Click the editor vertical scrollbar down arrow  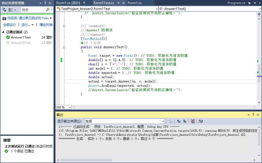pos(259,103)
